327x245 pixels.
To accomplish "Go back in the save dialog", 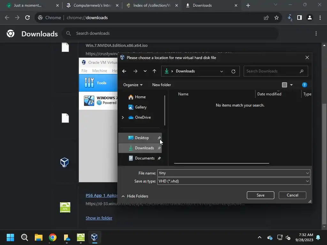I will [124, 71].
